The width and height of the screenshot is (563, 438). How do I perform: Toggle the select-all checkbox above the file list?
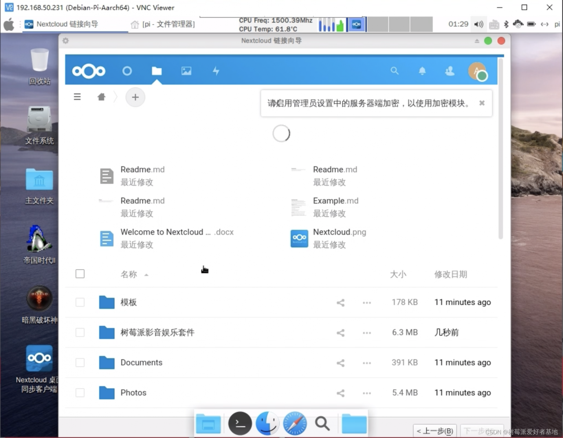80,274
